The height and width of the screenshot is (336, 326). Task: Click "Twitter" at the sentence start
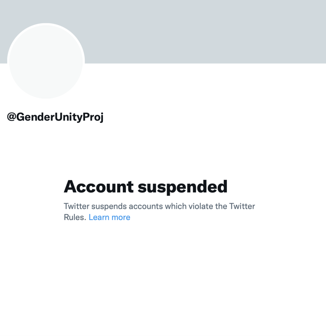pyautogui.click(x=77, y=206)
